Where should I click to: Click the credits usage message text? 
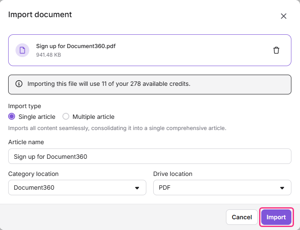point(109,84)
